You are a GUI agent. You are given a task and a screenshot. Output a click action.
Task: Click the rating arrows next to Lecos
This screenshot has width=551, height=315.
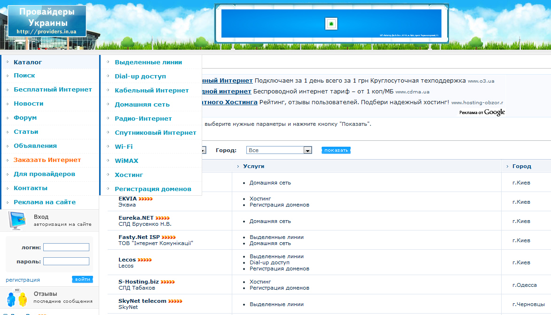(x=144, y=260)
